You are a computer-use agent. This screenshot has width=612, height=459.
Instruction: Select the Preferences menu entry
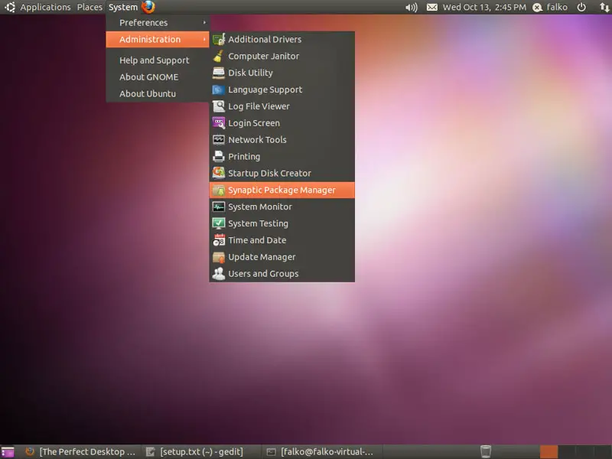(x=158, y=23)
